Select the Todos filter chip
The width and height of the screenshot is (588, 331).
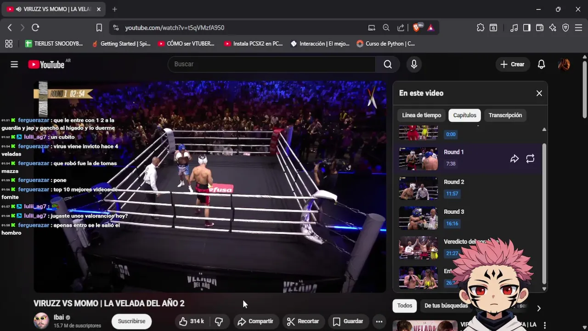[x=405, y=306]
